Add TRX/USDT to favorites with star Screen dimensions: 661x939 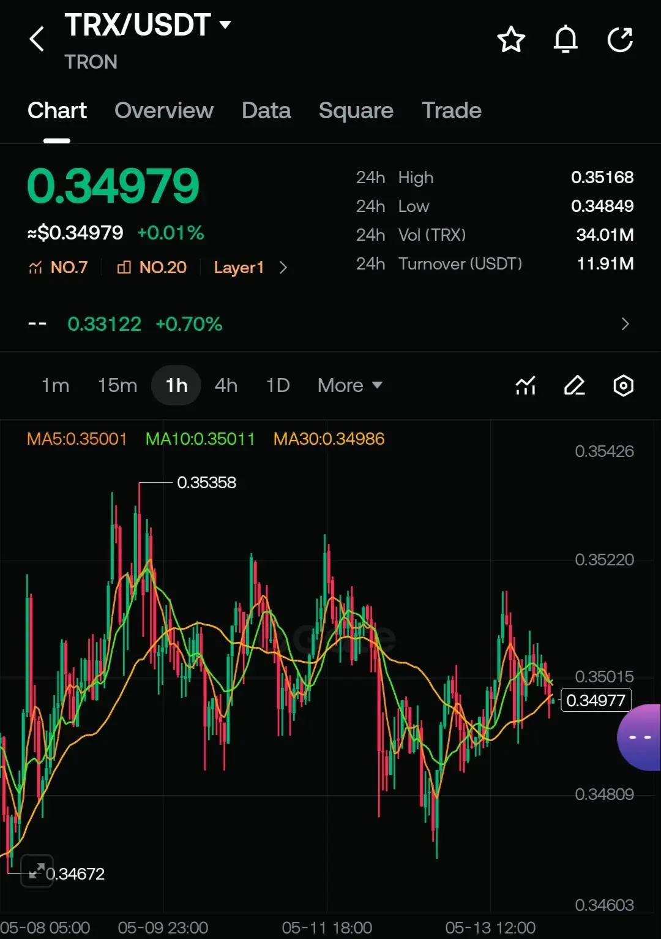pos(511,40)
